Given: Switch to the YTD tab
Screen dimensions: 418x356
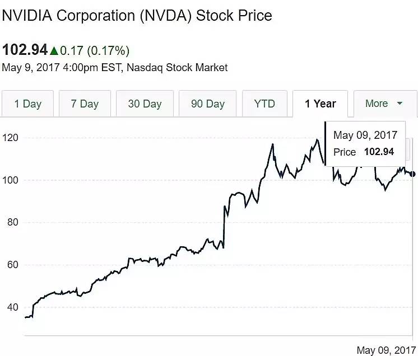Looking at the screenshot, I should 264,104.
